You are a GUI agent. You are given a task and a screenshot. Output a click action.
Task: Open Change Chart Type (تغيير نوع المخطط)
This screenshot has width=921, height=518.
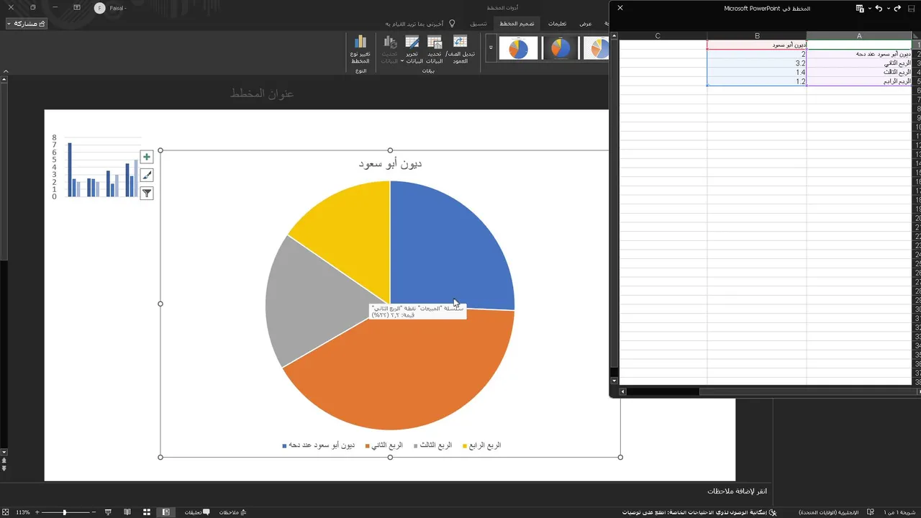click(x=360, y=49)
